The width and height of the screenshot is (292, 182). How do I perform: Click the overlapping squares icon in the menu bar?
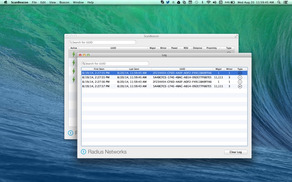tap(184, 3)
